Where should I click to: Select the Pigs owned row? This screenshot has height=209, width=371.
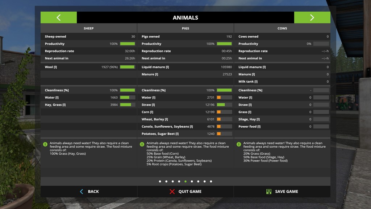(185, 37)
